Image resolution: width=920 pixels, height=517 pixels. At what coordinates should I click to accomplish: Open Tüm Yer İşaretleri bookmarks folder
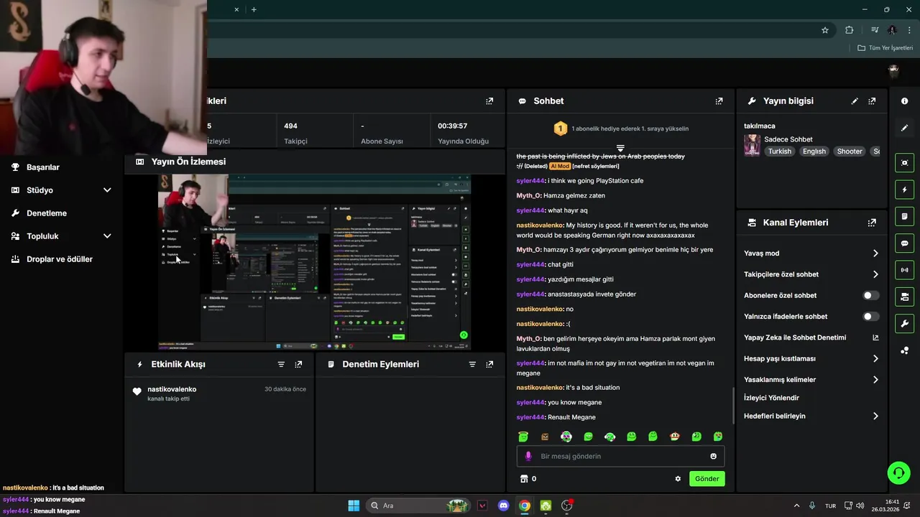click(885, 48)
